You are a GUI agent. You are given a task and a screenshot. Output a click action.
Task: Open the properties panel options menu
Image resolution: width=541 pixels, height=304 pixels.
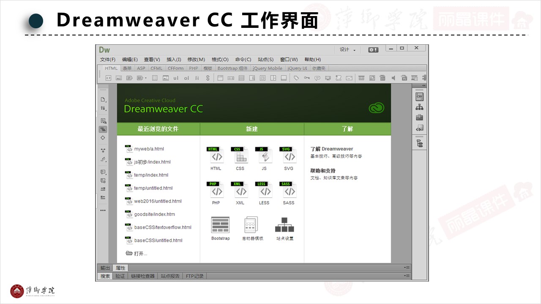407,268
